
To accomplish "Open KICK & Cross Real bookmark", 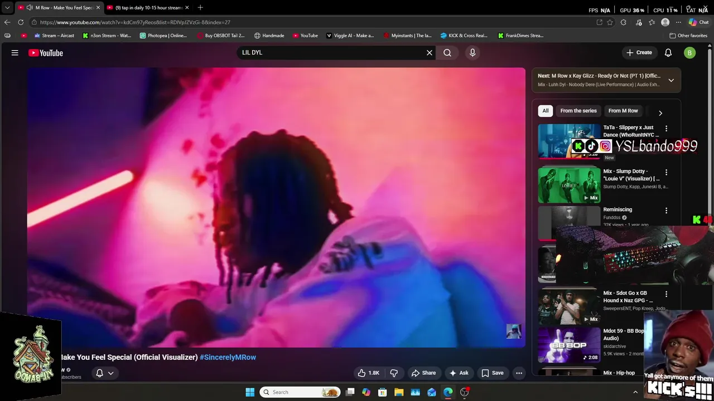I will (464, 36).
